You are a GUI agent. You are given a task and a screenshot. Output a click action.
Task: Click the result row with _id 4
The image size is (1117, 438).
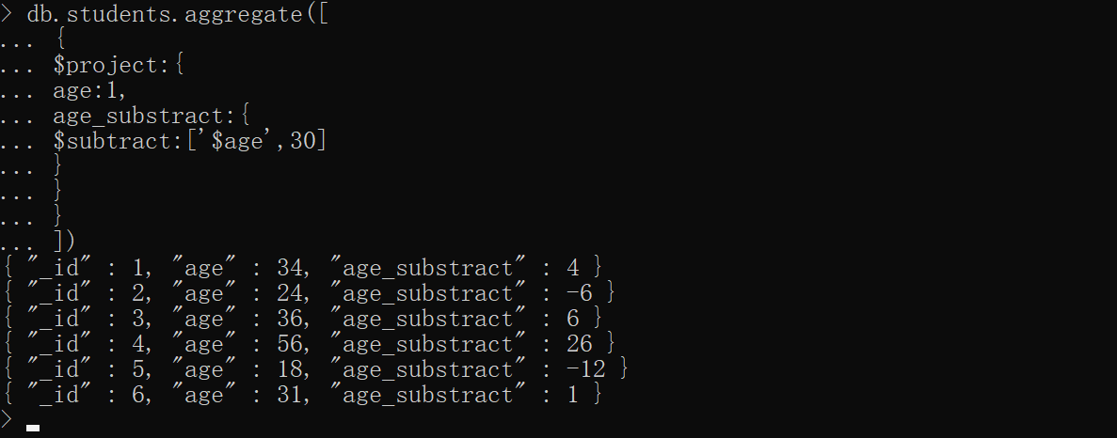click(308, 344)
